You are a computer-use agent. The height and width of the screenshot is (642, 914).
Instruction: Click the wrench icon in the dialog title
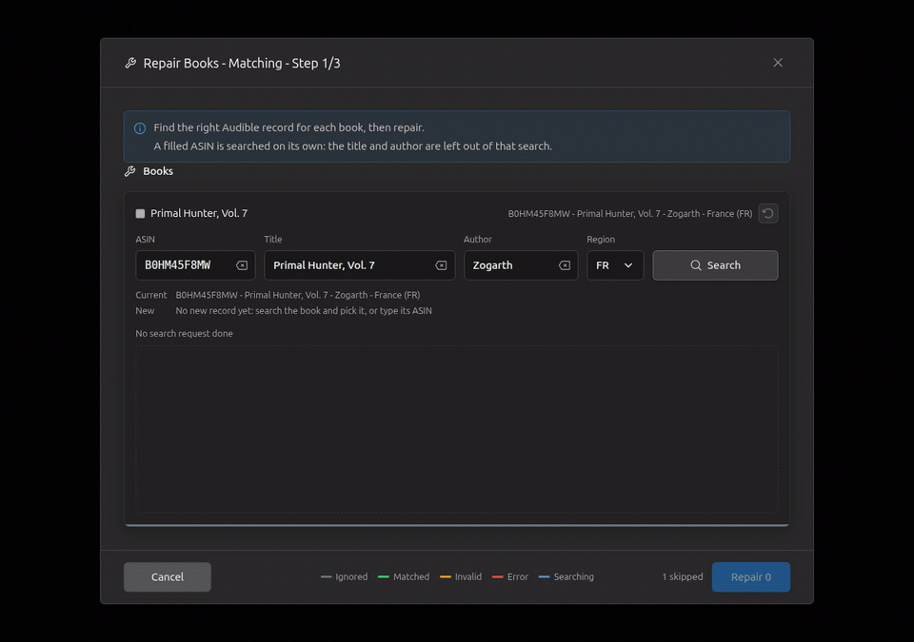click(130, 63)
